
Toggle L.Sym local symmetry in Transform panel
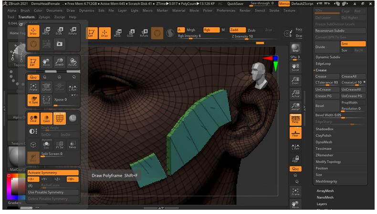point(73,87)
